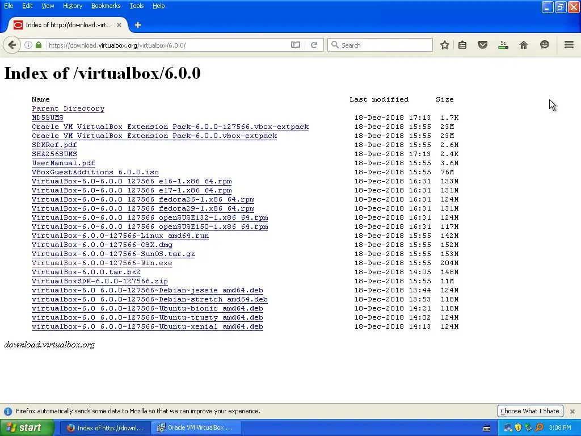The width and height of the screenshot is (581, 436).
Task: Download the el7-1.x86_64.rpm package
Action: 132,190
